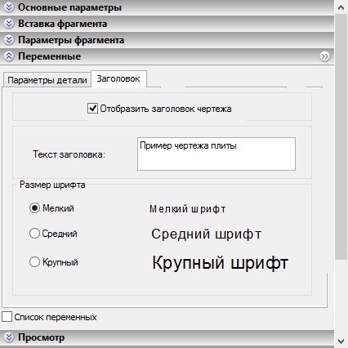Image resolution: width=348 pixels, height=348 pixels.
Task: Pick the Крупный font size option
Action: tap(34, 262)
